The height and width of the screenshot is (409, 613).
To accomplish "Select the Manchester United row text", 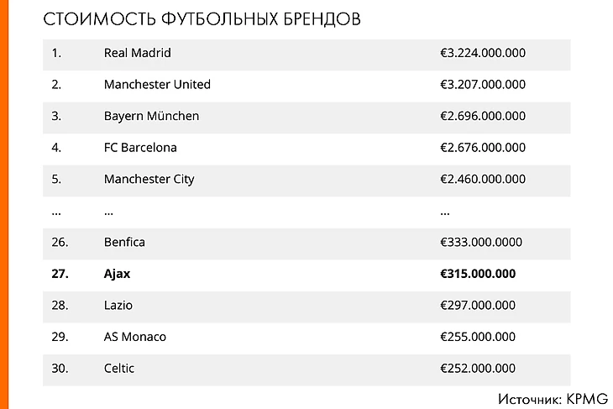I will tap(157, 85).
